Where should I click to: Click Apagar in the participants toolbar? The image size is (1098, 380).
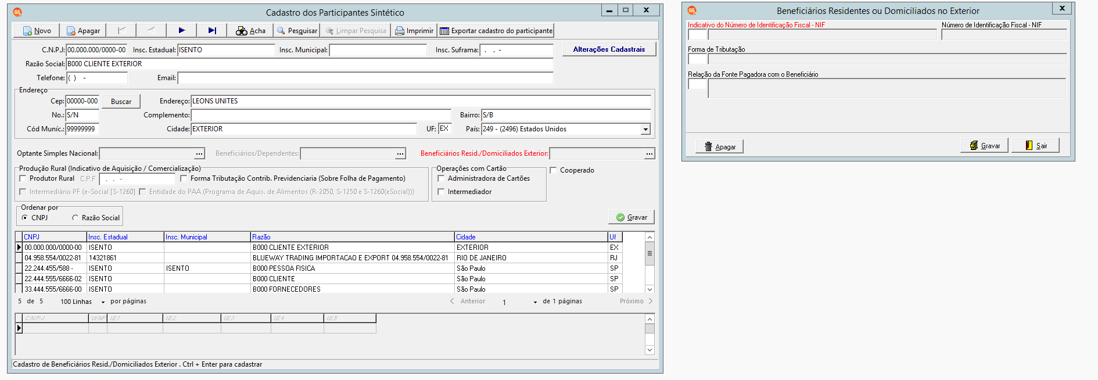click(x=83, y=31)
